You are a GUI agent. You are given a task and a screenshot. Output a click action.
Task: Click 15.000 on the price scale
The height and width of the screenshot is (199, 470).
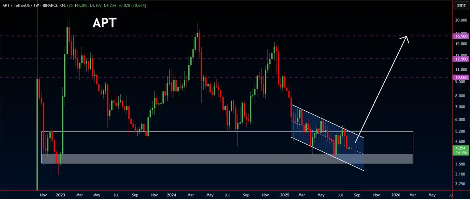coord(461,44)
